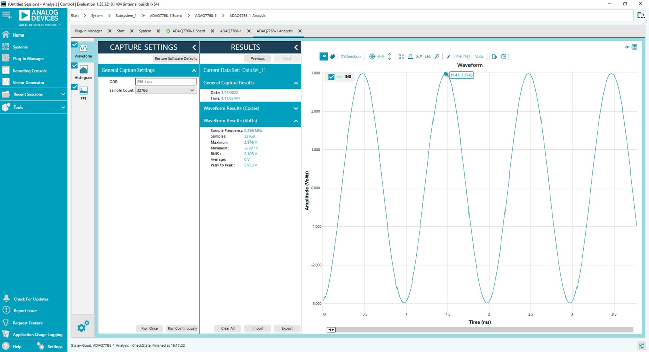Click the X,Y axis labels icon

(418, 56)
